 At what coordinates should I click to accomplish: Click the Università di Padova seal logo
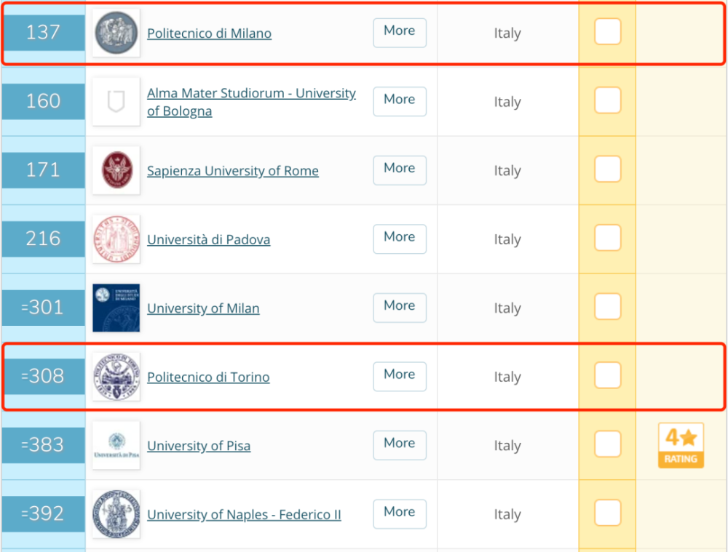pos(116,239)
